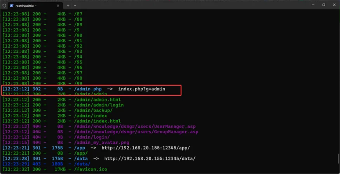Maximize the terminal window
Screen dimensions: 340x174
coord(324,5)
